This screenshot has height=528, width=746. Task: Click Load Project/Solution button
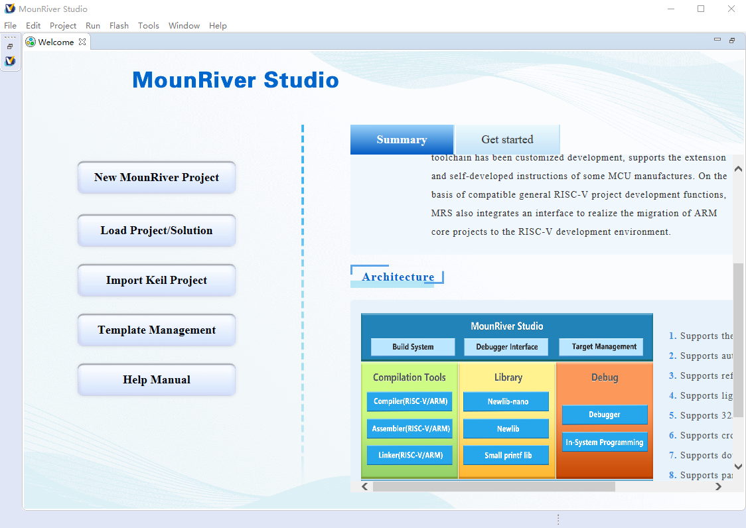[x=157, y=231]
